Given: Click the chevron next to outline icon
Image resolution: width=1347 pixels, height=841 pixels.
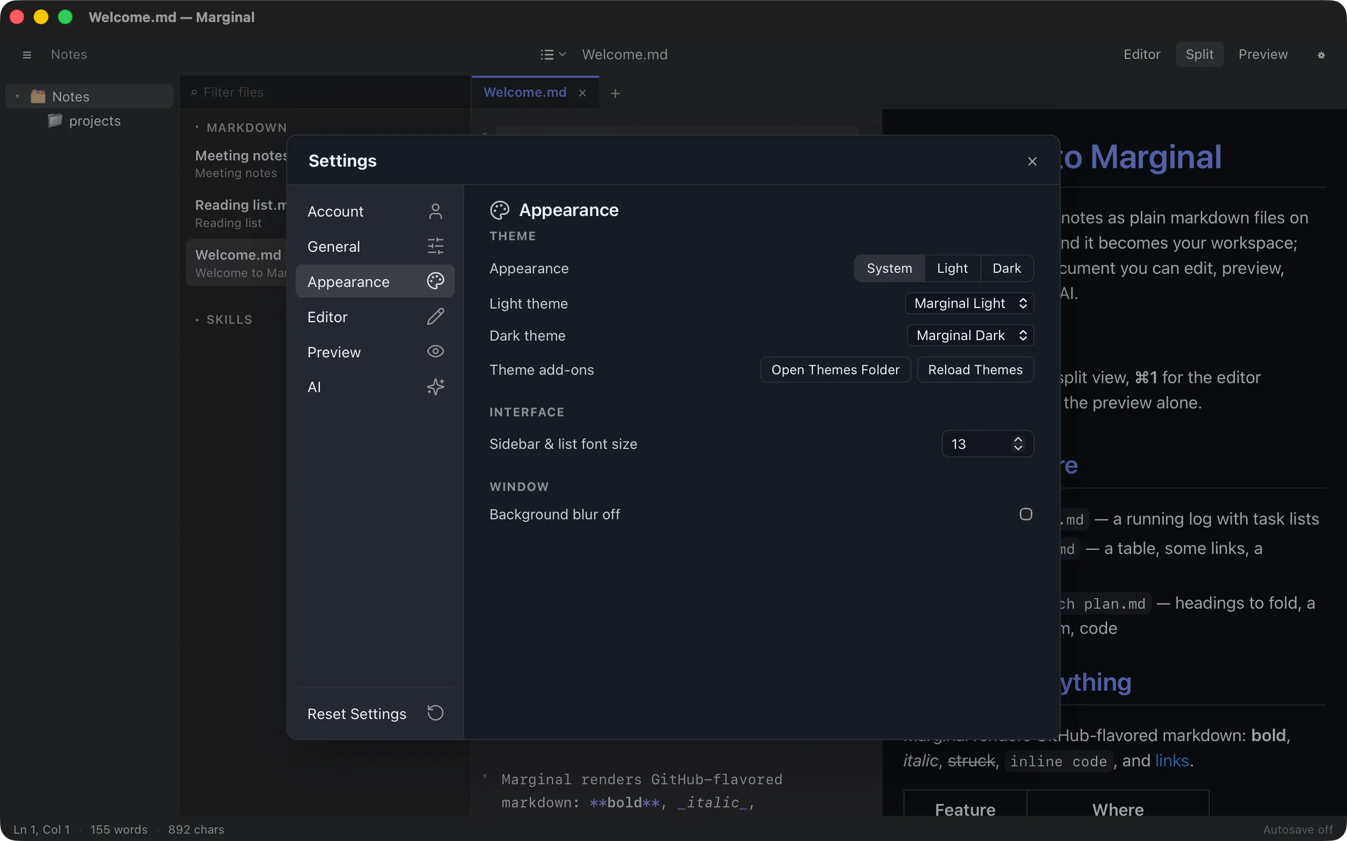Looking at the screenshot, I should pos(562,55).
